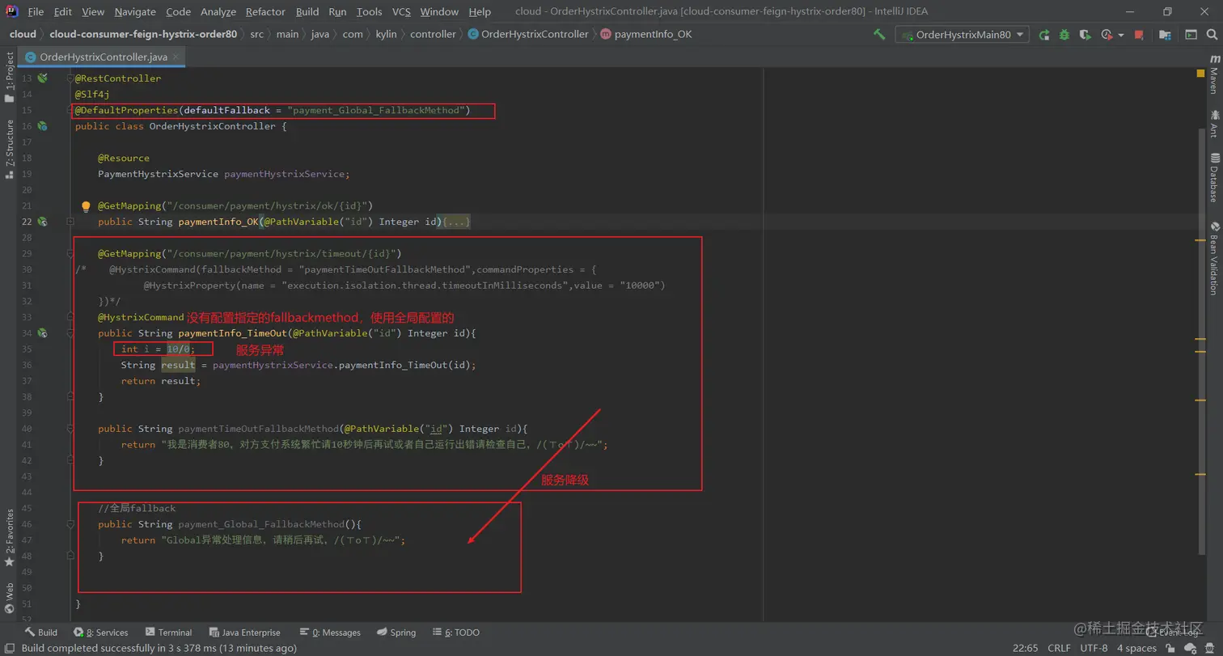Click the first yellow warning stripe mark in the right gutter

pyautogui.click(x=1200, y=240)
